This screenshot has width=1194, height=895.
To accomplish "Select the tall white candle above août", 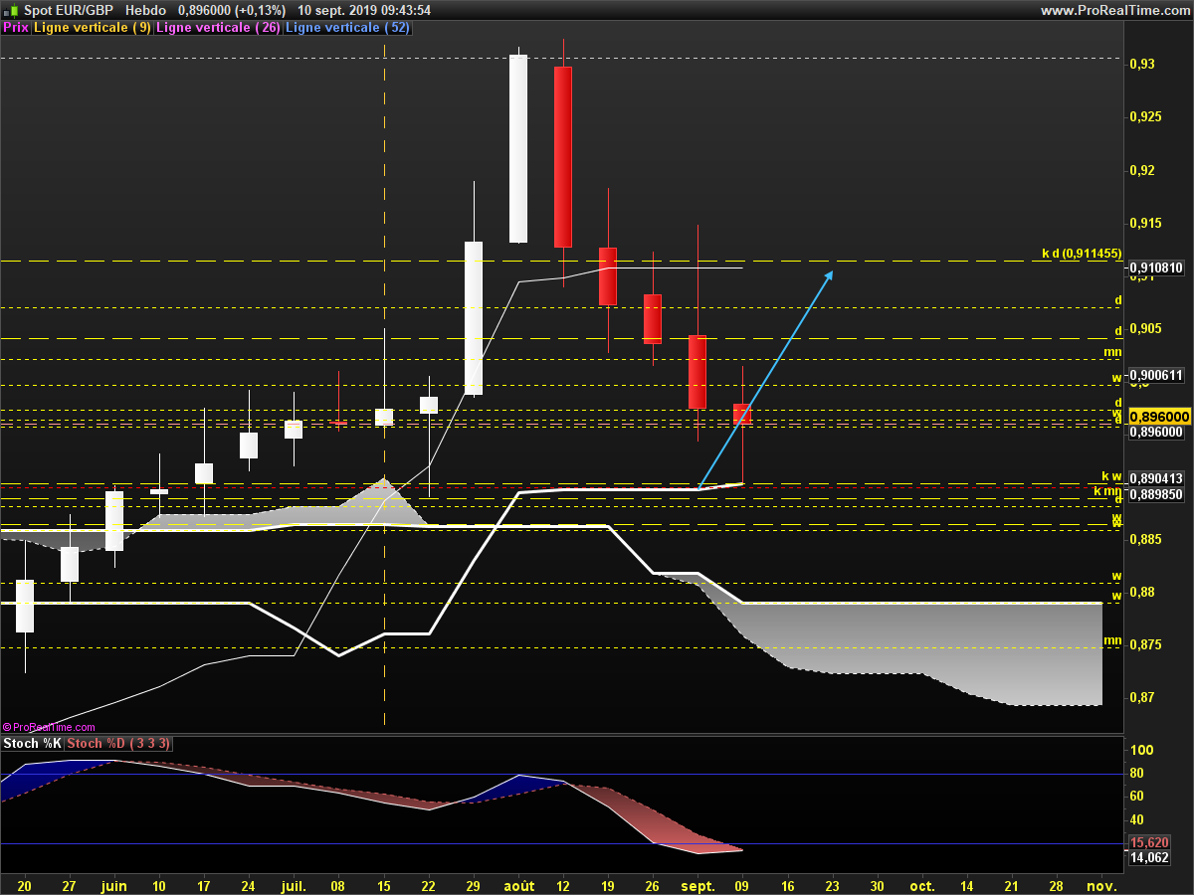I will 518,149.
